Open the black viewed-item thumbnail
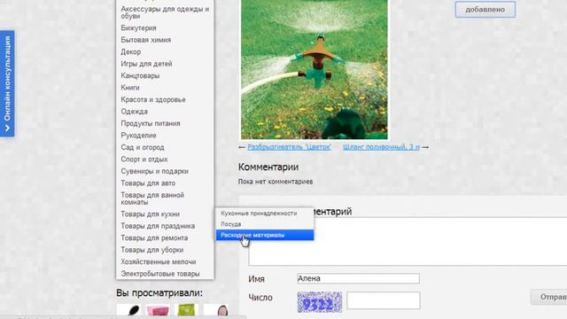The height and width of the screenshot is (319, 567). [x=128, y=310]
